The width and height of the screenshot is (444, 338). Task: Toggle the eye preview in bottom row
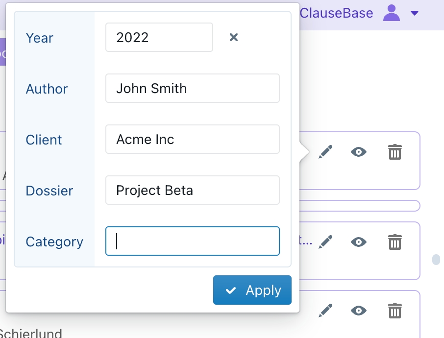click(x=359, y=311)
